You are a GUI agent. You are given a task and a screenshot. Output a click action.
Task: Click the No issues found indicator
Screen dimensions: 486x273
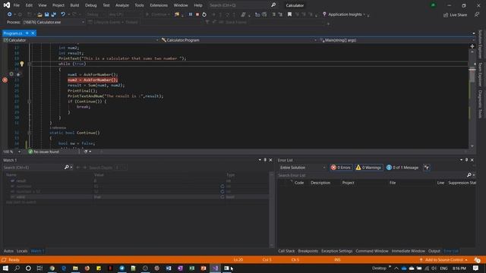point(44,152)
